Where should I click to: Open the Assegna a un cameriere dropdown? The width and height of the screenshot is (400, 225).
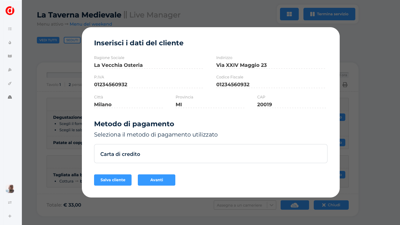[245, 205]
